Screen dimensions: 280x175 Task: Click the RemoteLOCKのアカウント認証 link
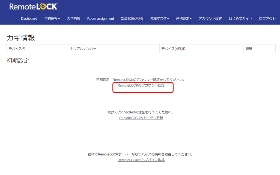[141, 85]
